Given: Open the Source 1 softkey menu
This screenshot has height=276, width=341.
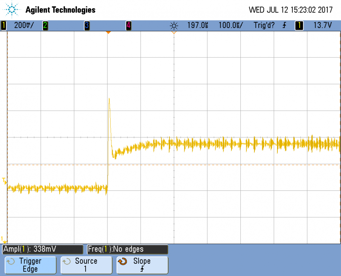Looking at the screenshot, I should (x=86, y=265).
